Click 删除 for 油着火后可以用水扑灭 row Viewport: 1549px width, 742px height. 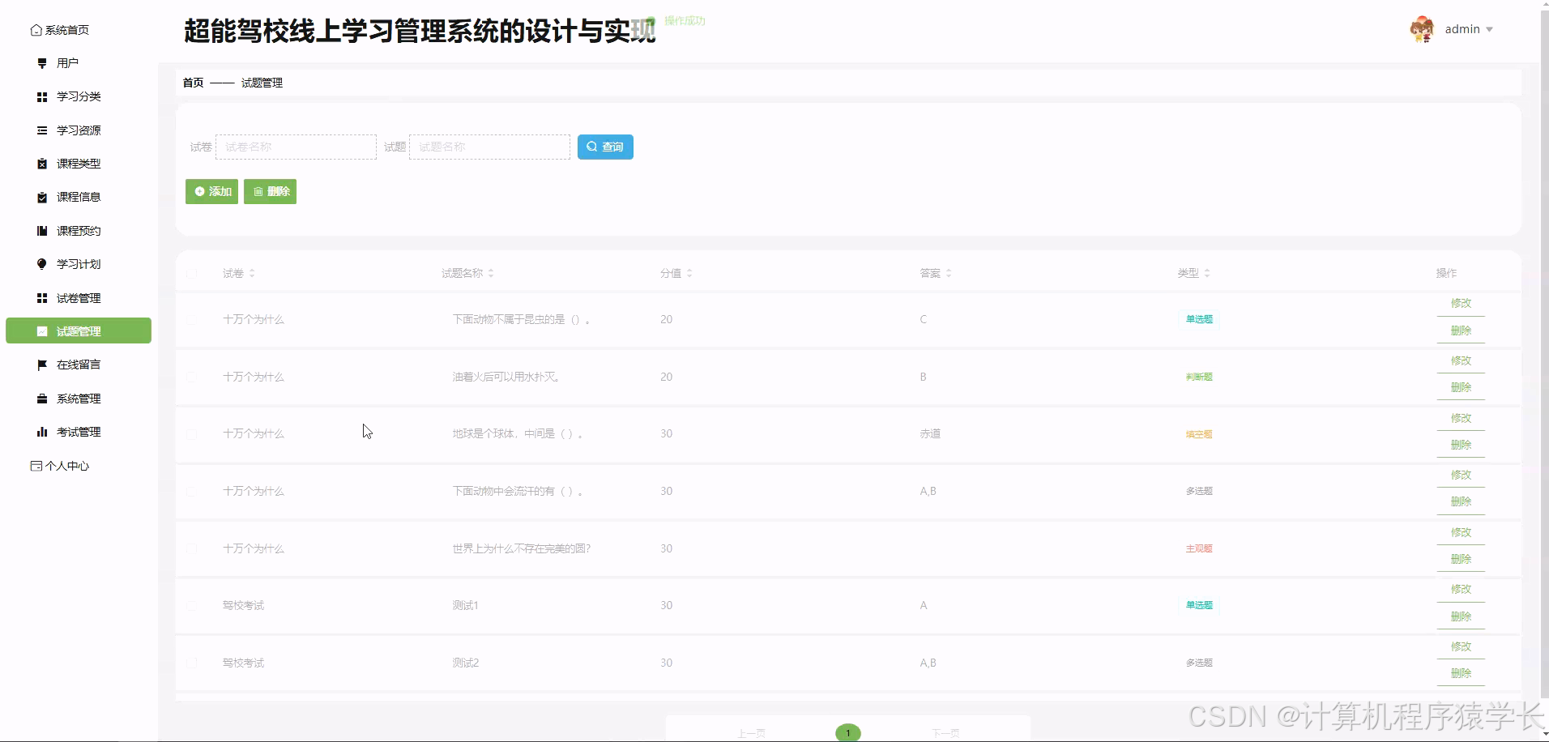(x=1461, y=388)
